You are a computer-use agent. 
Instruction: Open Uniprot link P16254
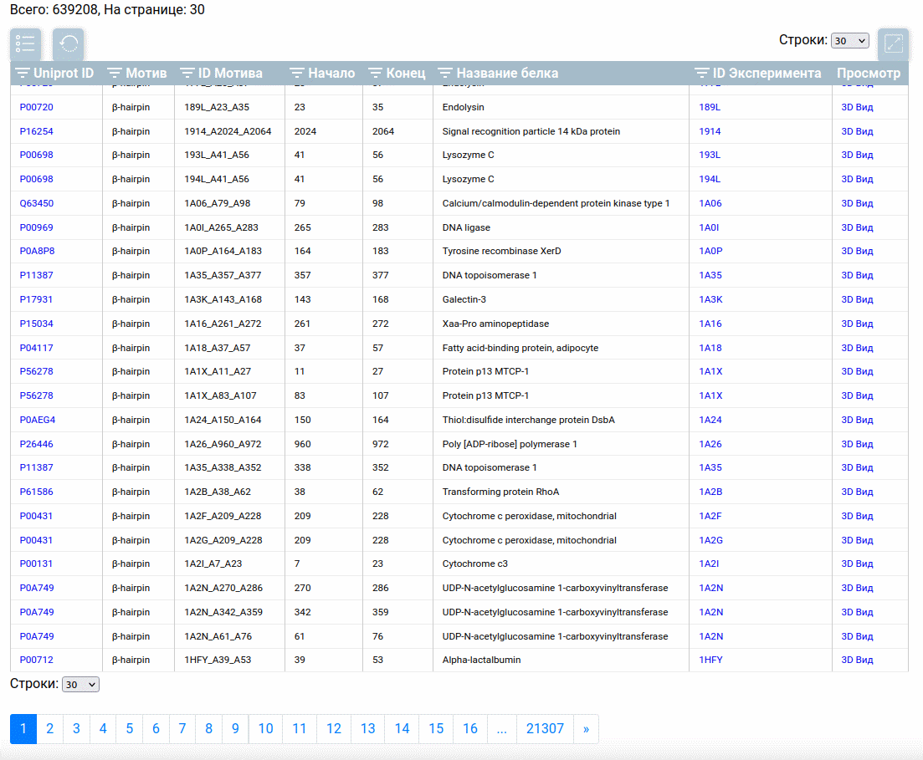pos(37,131)
